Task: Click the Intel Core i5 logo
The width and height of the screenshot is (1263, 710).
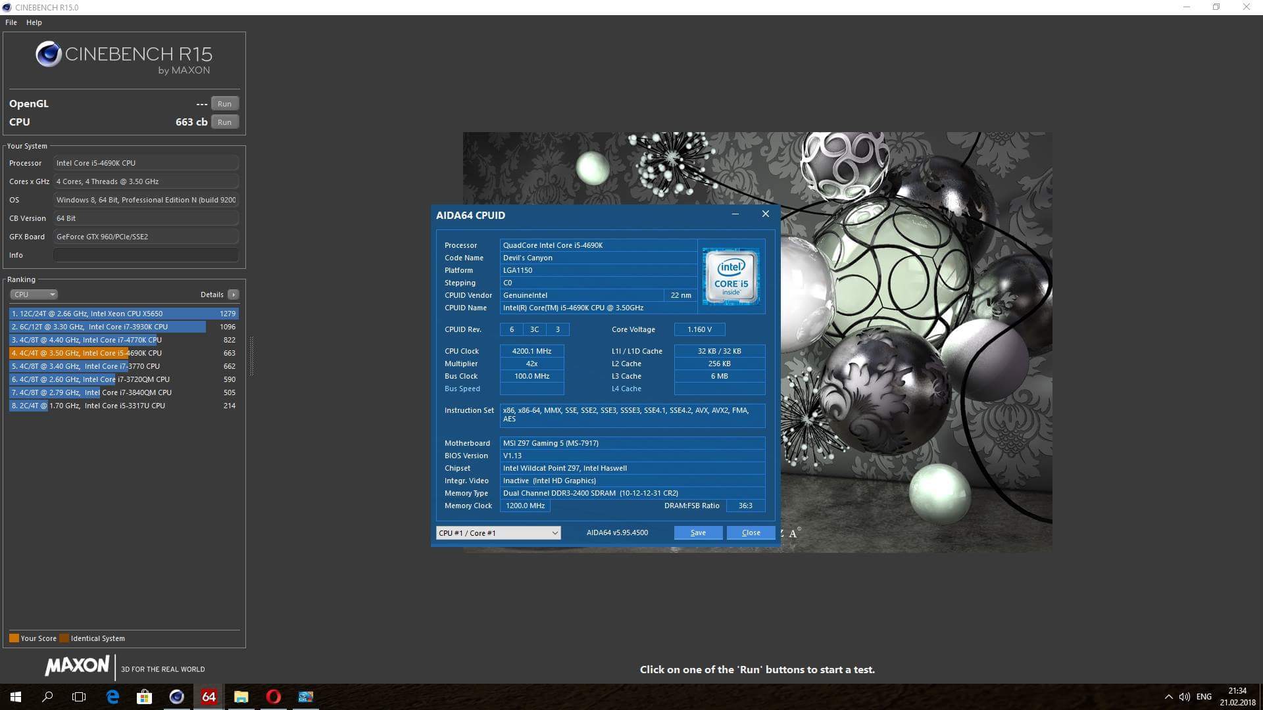Action: [x=730, y=276]
